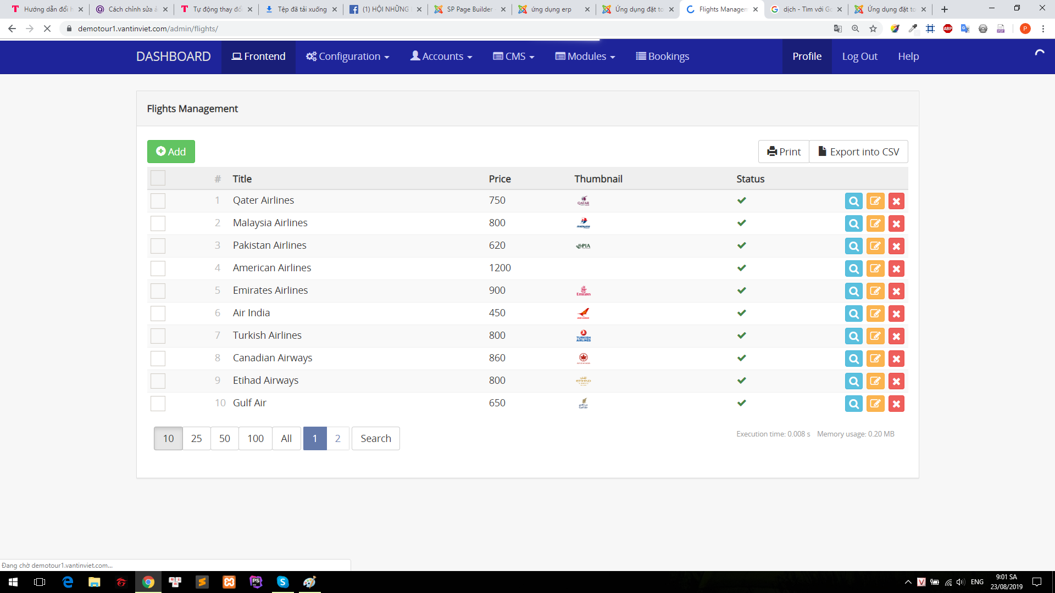Screen dimensions: 1055x593
Task: Show 25 rows per page
Action: pyautogui.click(x=196, y=438)
